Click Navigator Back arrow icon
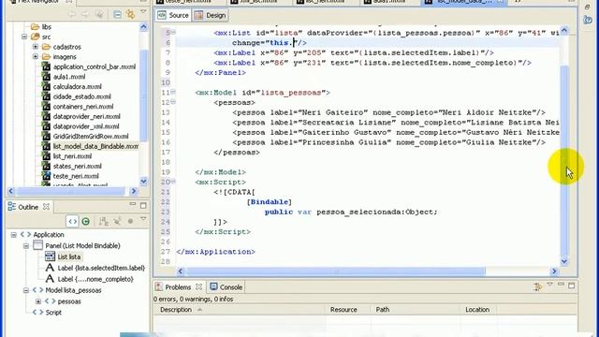 pos(71,15)
